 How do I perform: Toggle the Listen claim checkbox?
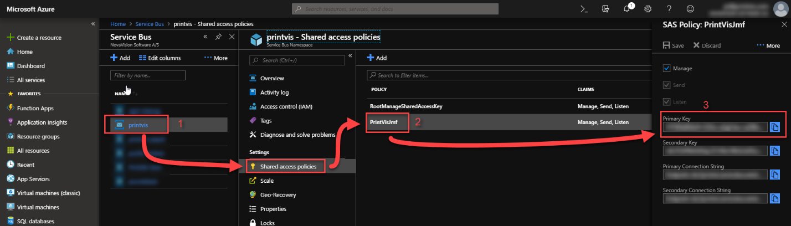tap(667, 102)
